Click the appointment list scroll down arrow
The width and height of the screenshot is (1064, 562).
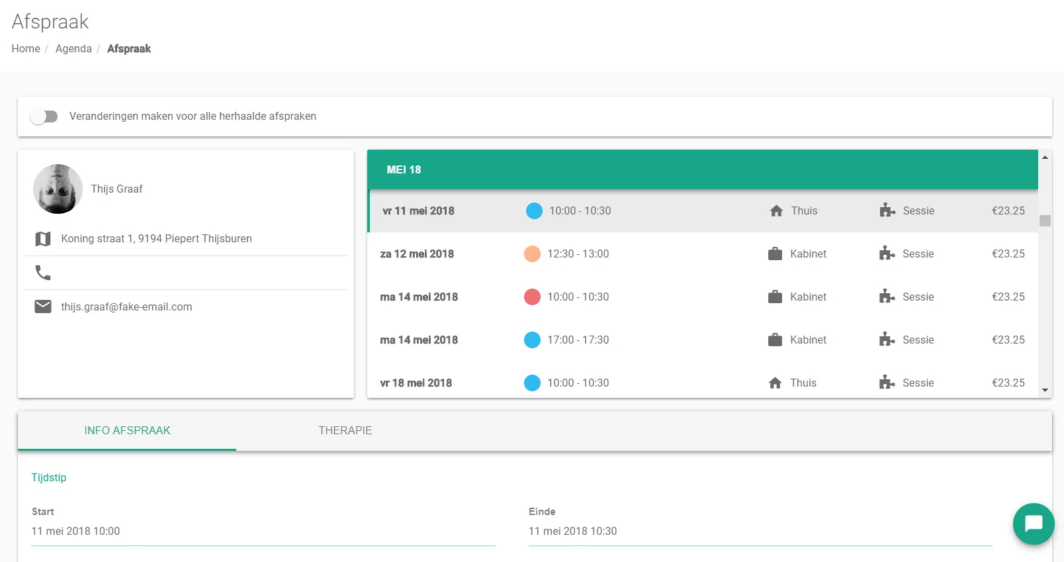click(1045, 391)
